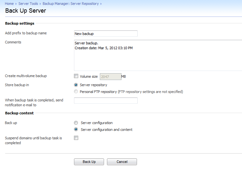
Task: Check Suspend domains until backup completes
Action: point(76,138)
